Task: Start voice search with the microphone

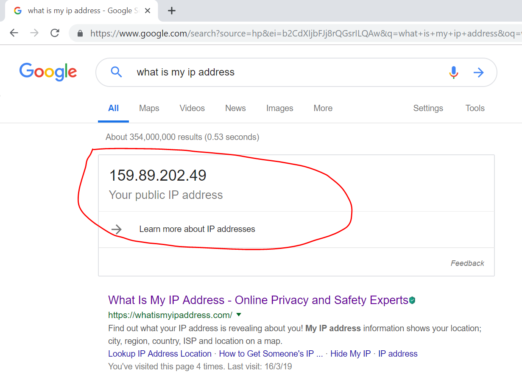Action: pyautogui.click(x=453, y=73)
